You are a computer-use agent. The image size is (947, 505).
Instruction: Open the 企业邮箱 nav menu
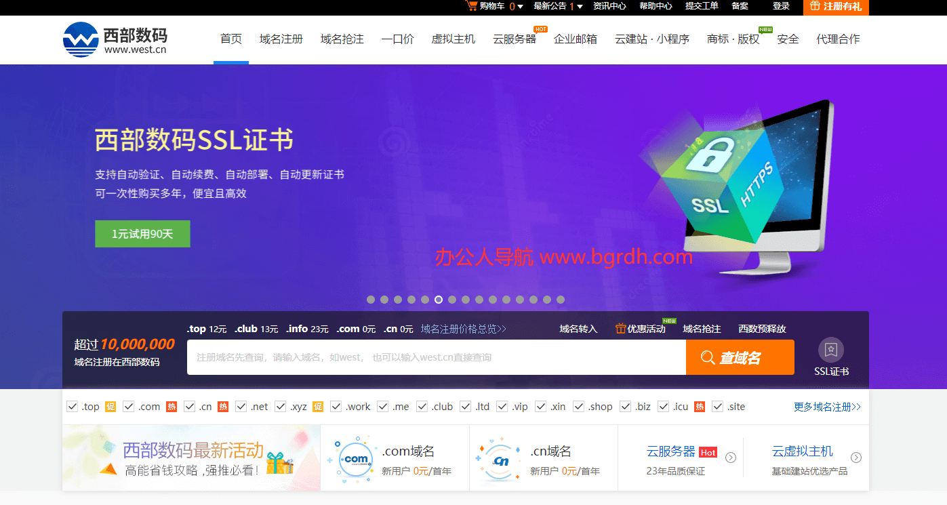(576, 39)
